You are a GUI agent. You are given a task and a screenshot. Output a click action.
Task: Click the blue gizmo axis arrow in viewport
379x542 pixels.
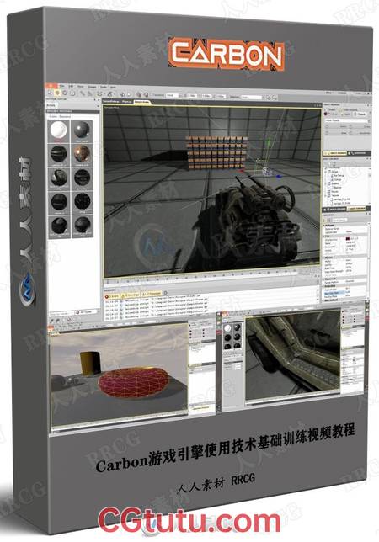coord(277,176)
